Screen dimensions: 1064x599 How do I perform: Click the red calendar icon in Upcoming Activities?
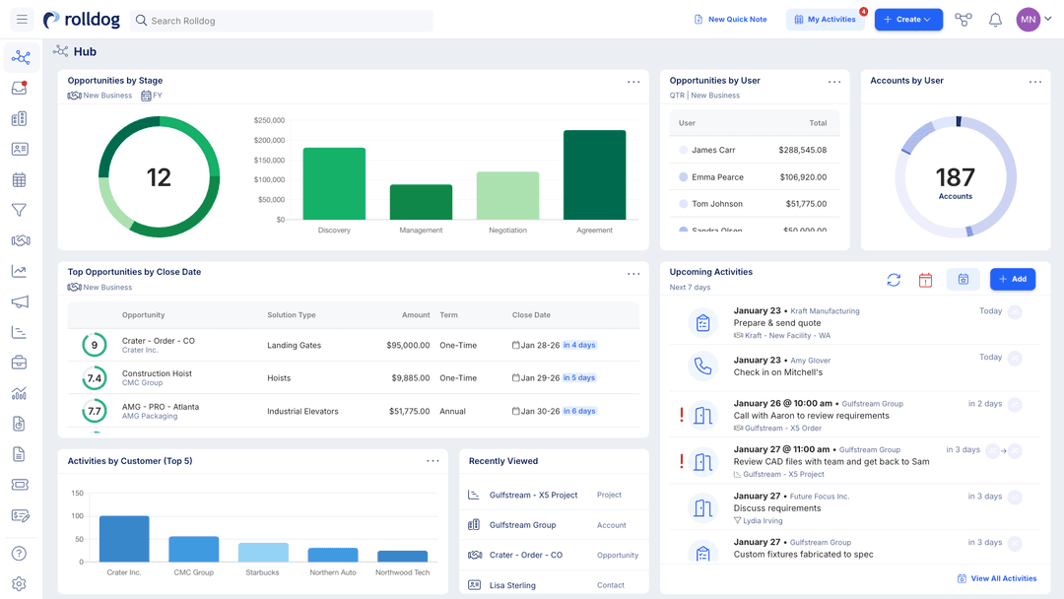[925, 280]
